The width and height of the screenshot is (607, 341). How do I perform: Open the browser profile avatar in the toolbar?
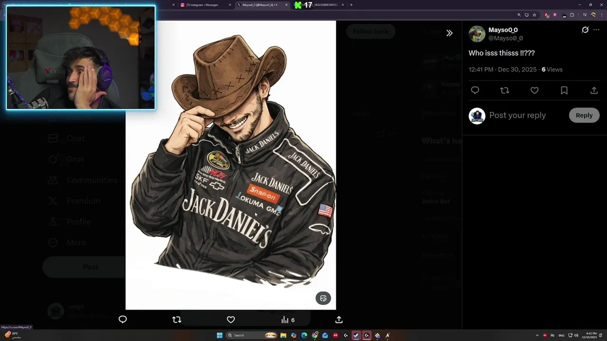click(x=593, y=15)
